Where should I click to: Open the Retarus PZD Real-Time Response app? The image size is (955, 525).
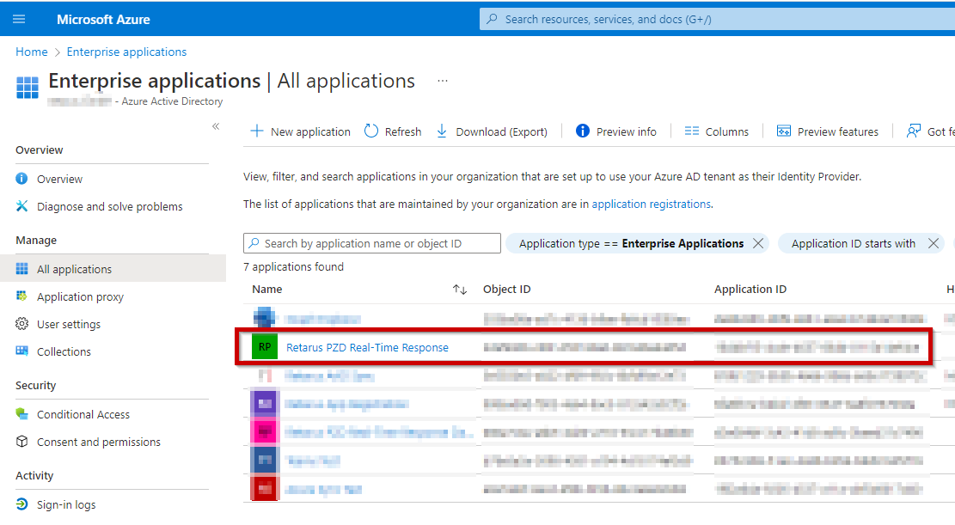click(x=367, y=347)
